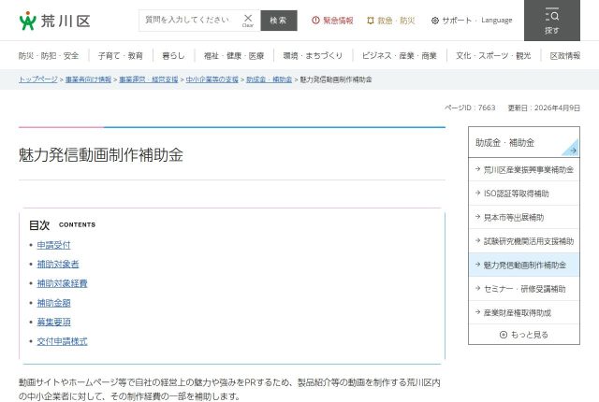This screenshot has width=599, height=402.
Task: Go to 中小企業等の支援 breadcrumb
Action: pos(212,79)
